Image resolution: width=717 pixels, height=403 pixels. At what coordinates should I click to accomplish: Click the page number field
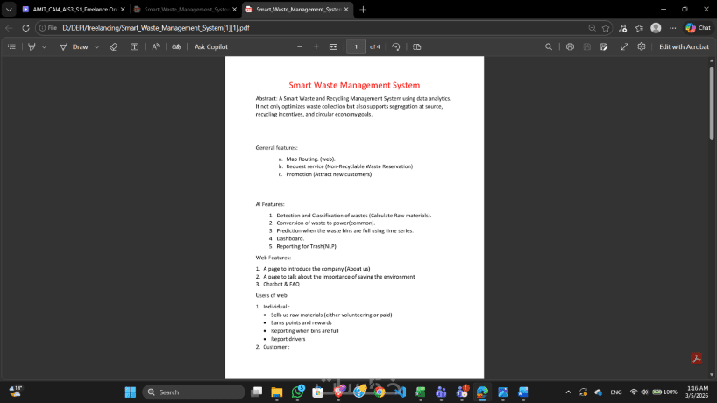pos(356,46)
